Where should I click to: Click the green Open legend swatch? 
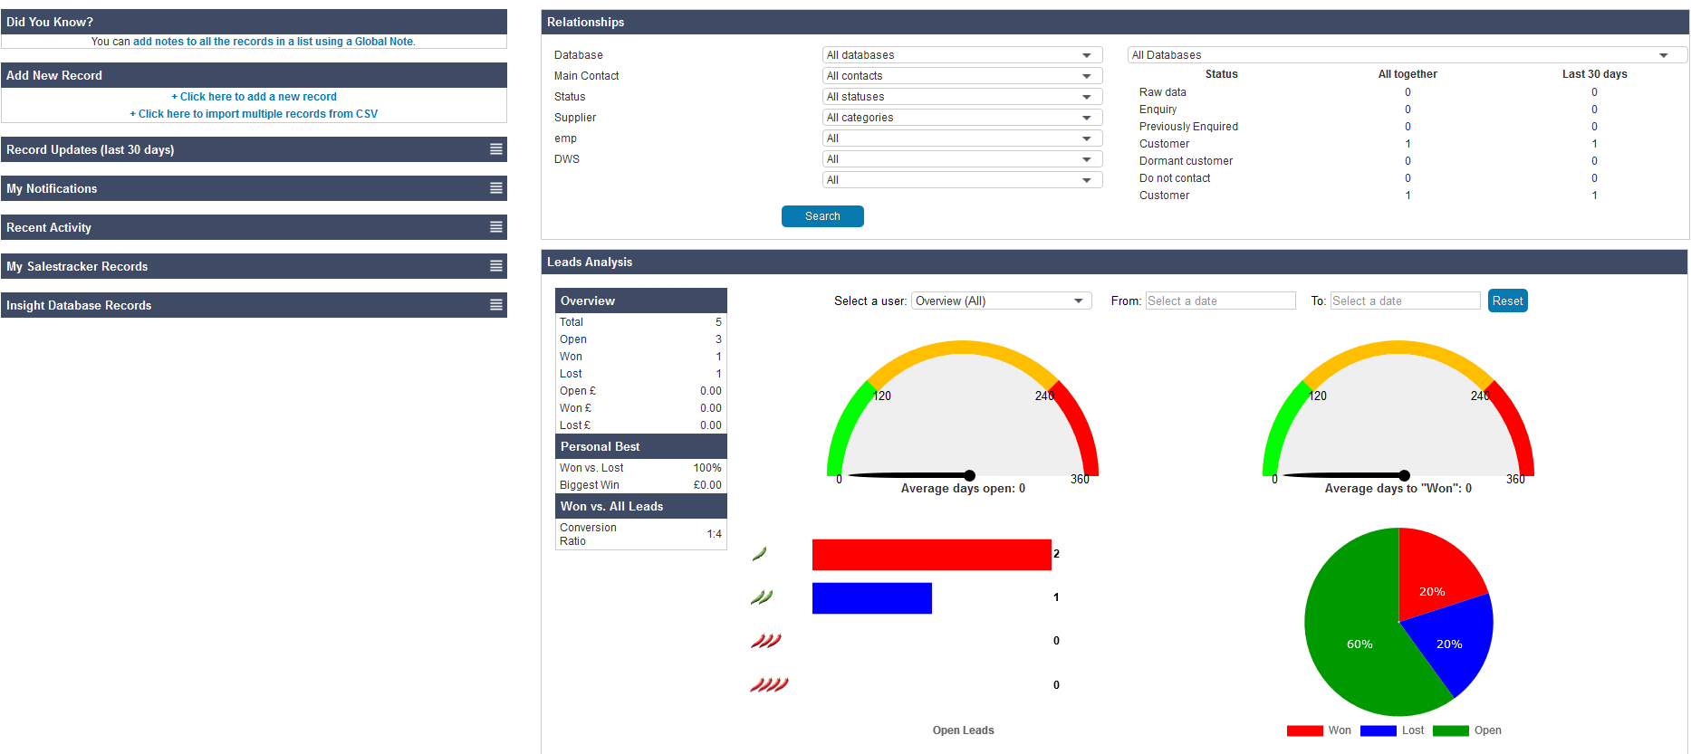tap(1450, 730)
